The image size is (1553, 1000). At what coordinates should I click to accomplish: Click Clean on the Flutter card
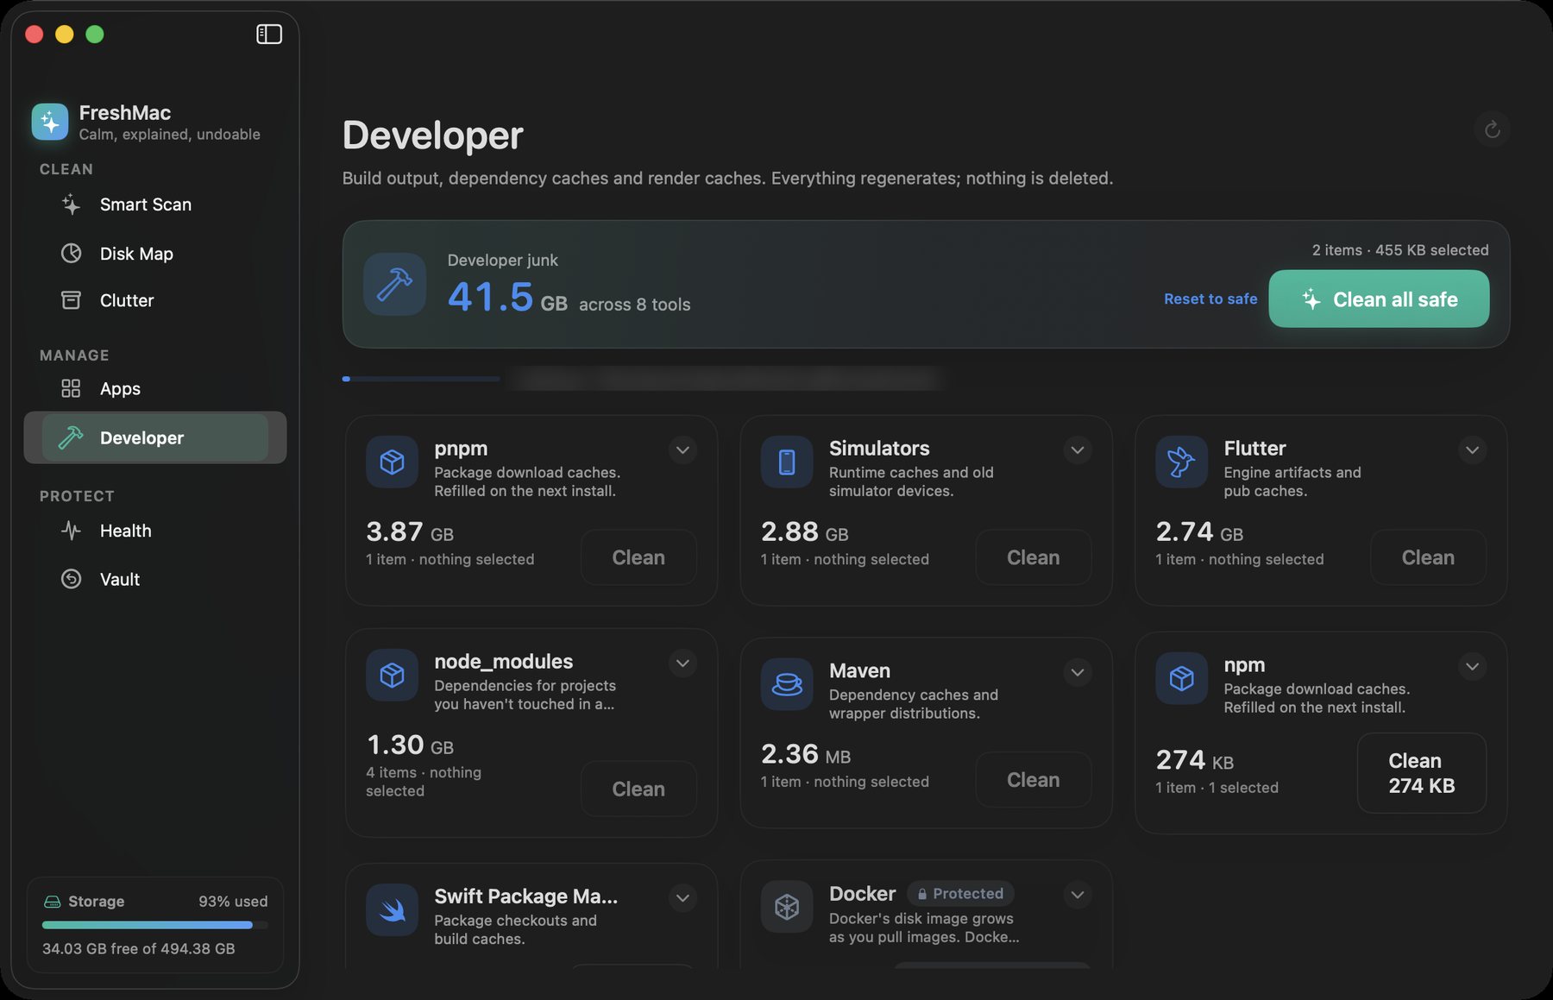(x=1428, y=557)
